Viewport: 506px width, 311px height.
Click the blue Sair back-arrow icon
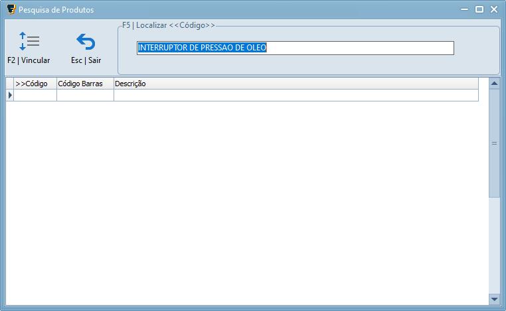click(86, 42)
